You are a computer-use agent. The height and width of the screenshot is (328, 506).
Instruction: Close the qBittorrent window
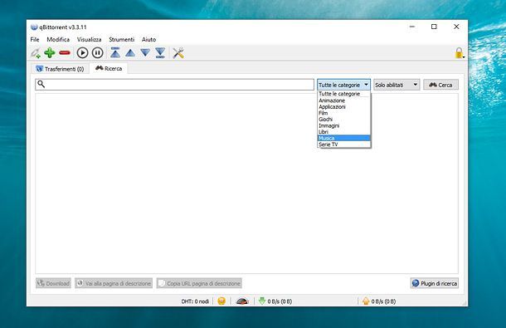point(456,27)
